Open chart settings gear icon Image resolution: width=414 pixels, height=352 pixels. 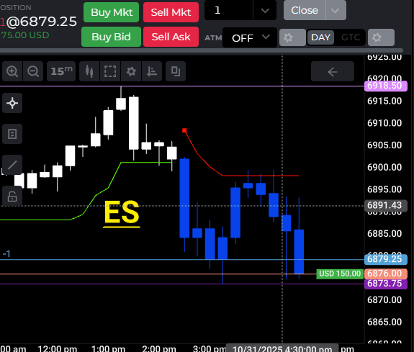(x=131, y=71)
